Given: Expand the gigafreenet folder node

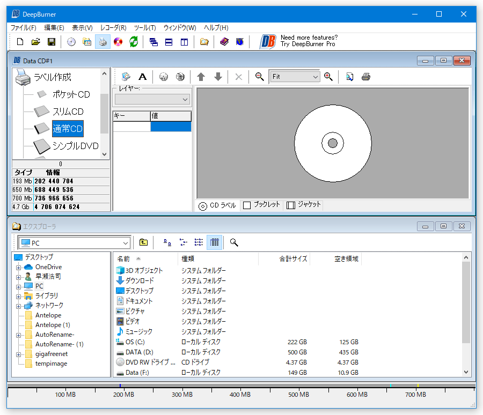Looking at the screenshot, I should coord(18,354).
